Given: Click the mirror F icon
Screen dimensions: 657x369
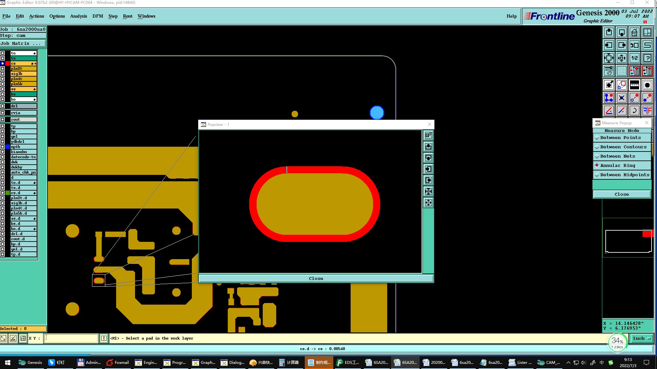Looking at the screenshot, I should pyautogui.click(x=647, y=111).
